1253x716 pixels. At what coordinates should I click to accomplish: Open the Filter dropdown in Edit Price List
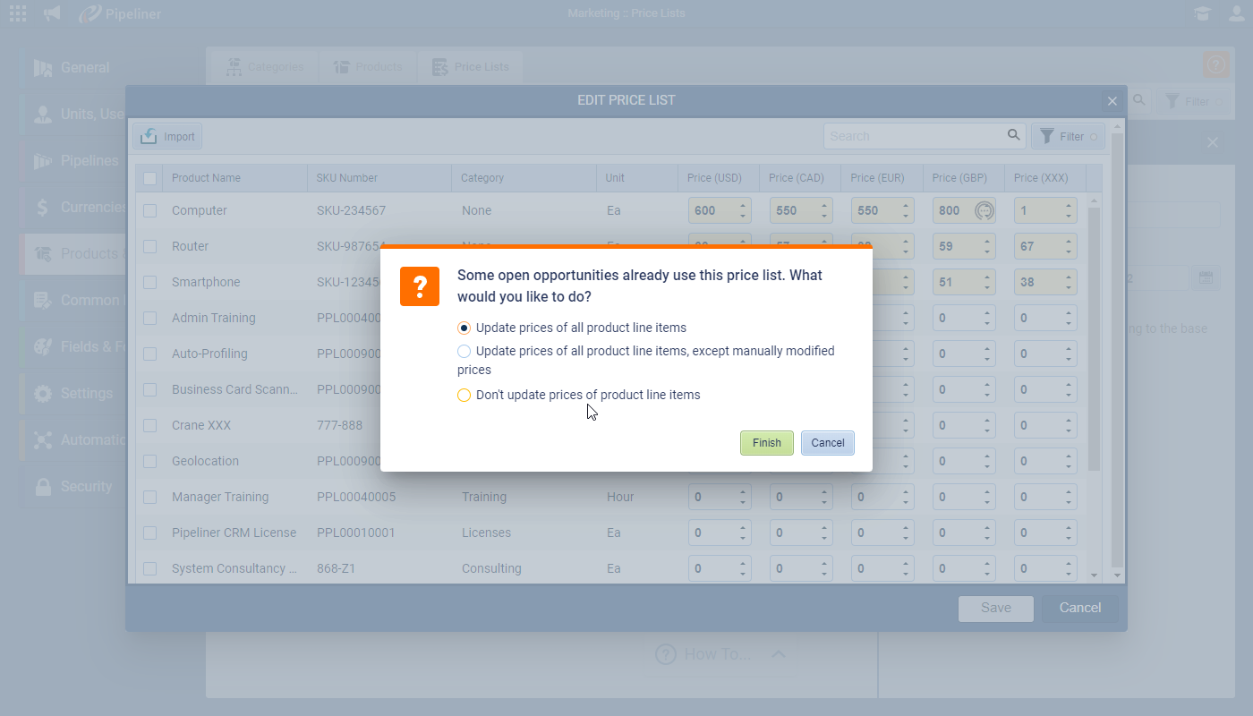[x=1069, y=136]
